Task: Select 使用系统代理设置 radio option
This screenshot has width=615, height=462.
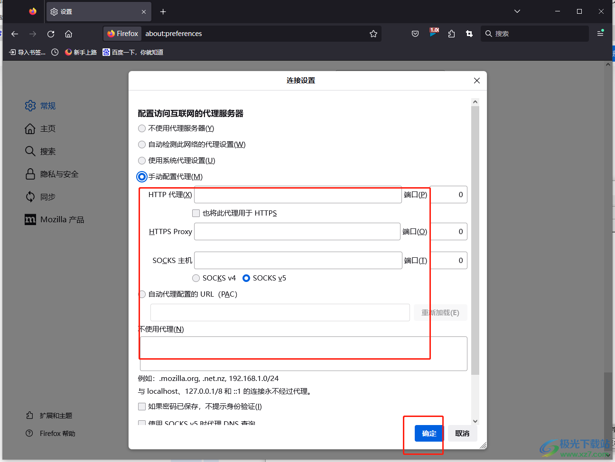Action: pos(142,161)
